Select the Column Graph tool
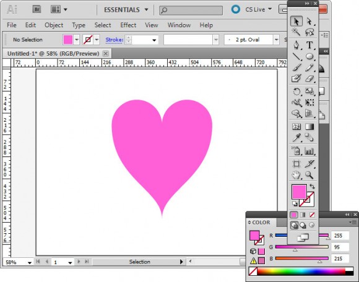This screenshot has width=359, height=282. point(309,151)
